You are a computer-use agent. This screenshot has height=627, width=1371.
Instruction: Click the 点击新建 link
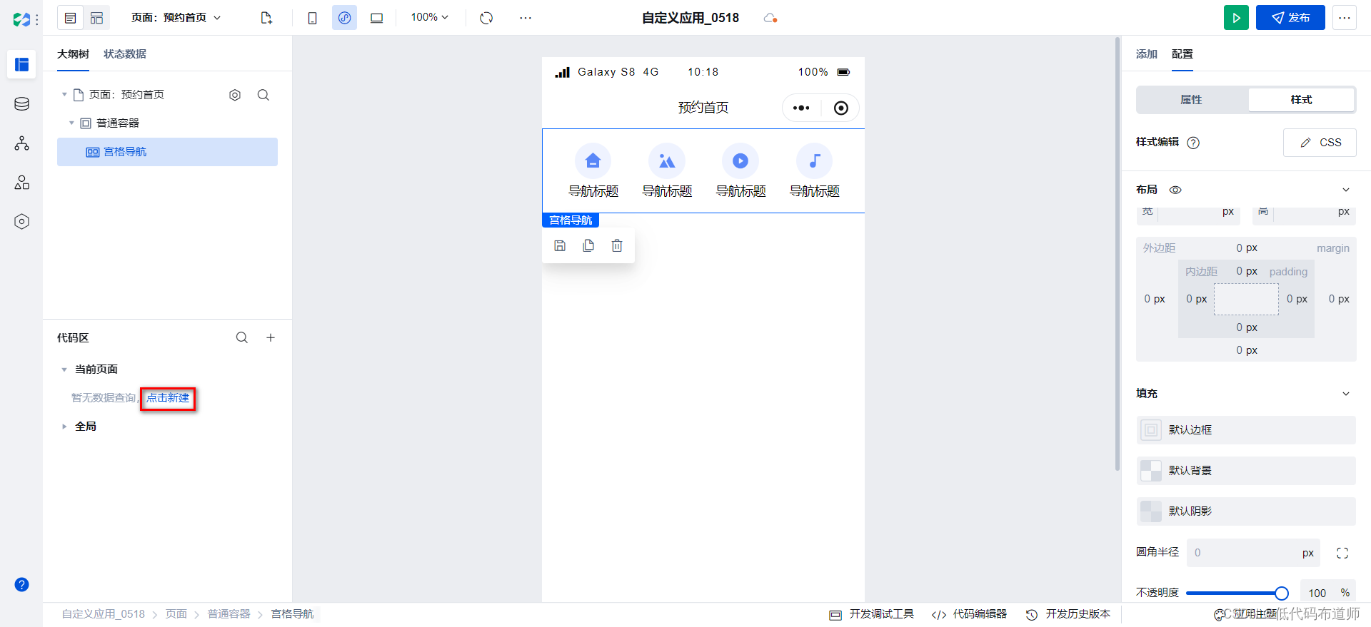168,398
